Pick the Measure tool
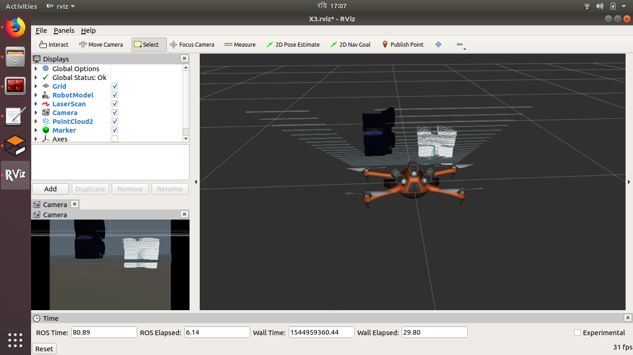Screen dimensions: 633x355 (x=240, y=44)
